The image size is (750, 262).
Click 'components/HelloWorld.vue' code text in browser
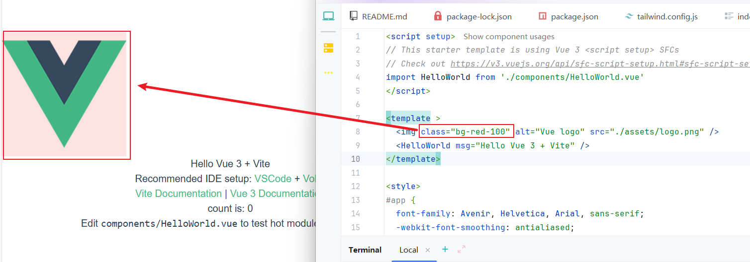[x=170, y=224]
